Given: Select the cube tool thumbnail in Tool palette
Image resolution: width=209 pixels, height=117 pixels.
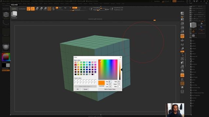Looking at the screenshot, I should pyautogui.click(x=193, y=25).
